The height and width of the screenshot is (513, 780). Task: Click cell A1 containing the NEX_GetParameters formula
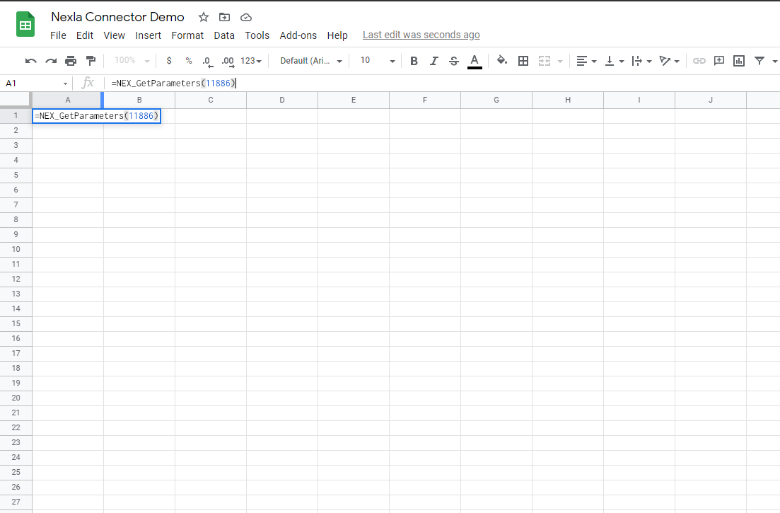tap(96, 116)
